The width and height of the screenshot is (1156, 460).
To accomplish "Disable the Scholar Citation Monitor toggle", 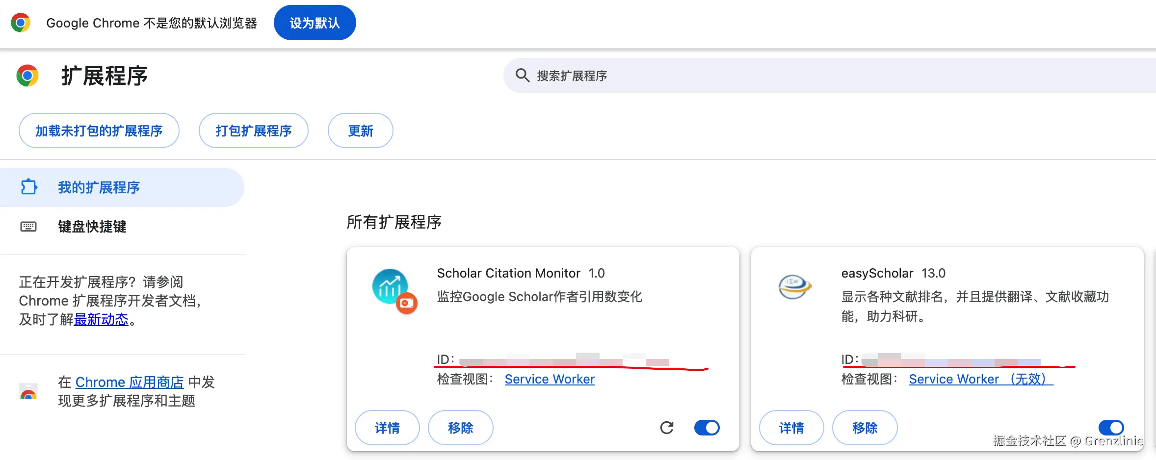I will (x=707, y=428).
